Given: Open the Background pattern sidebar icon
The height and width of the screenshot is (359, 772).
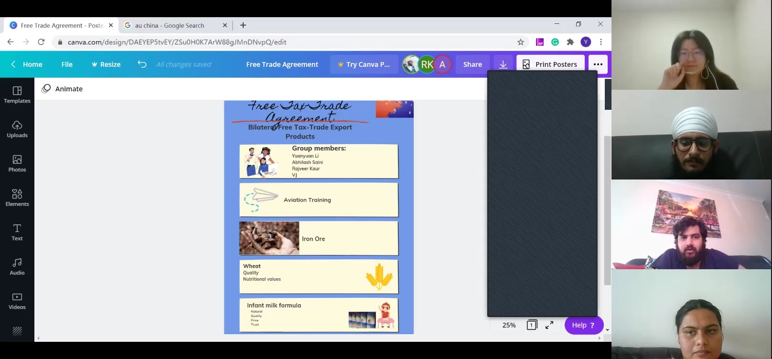Looking at the screenshot, I should 17,331.
